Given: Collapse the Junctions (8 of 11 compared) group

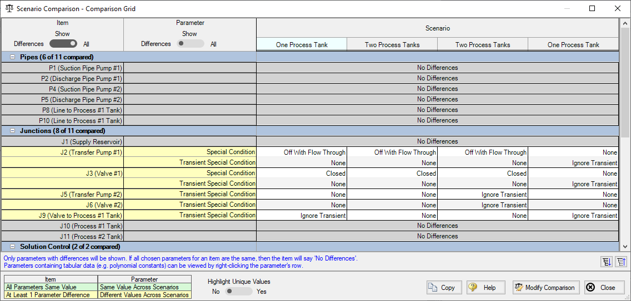Looking at the screenshot, I should coord(12,131).
